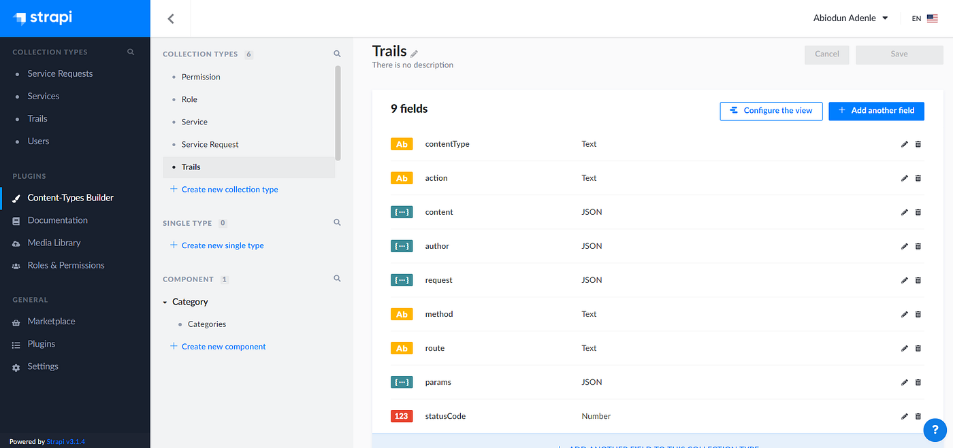The height and width of the screenshot is (448, 953).
Task: Open Settings from the sidebar
Action: coord(42,366)
